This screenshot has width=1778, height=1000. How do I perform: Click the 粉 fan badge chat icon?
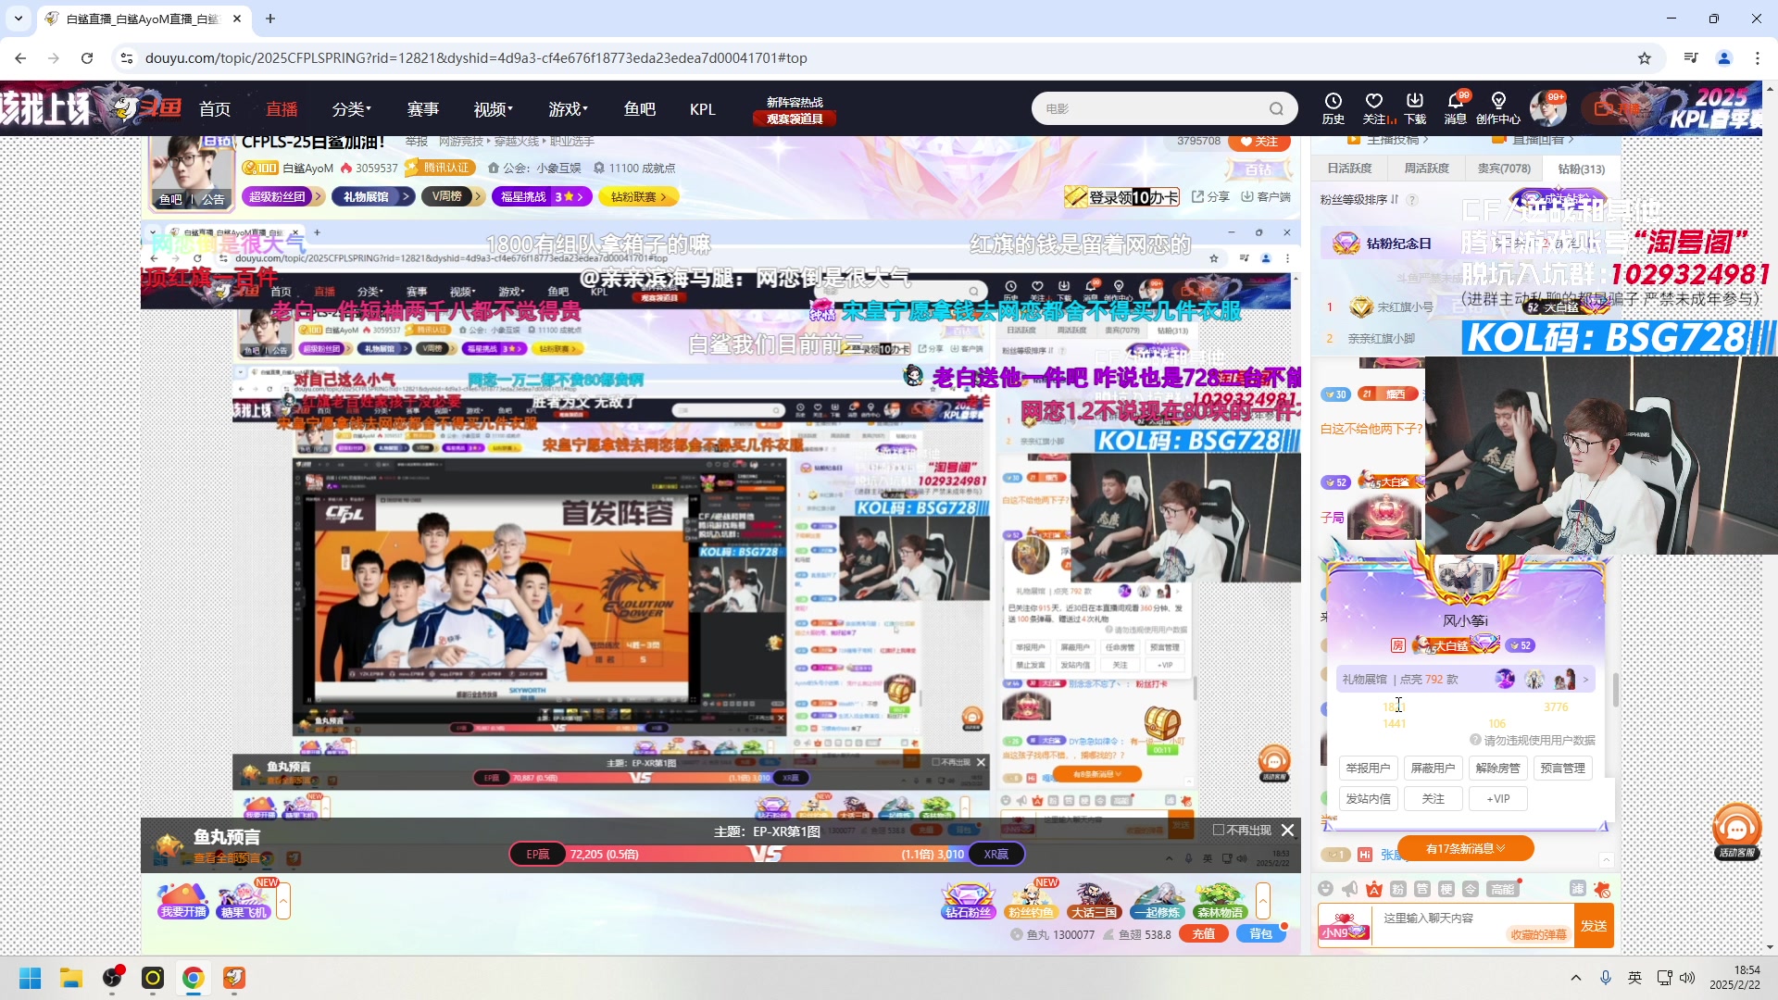(x=1398, y=889)
